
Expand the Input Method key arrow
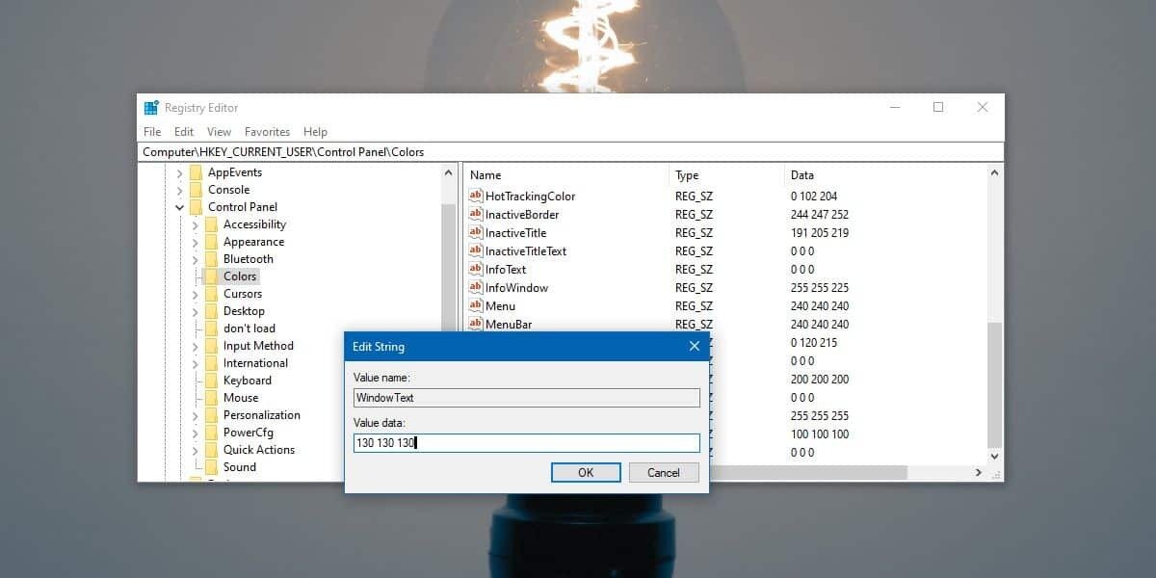pyautogui.click(x=196, y=346)
